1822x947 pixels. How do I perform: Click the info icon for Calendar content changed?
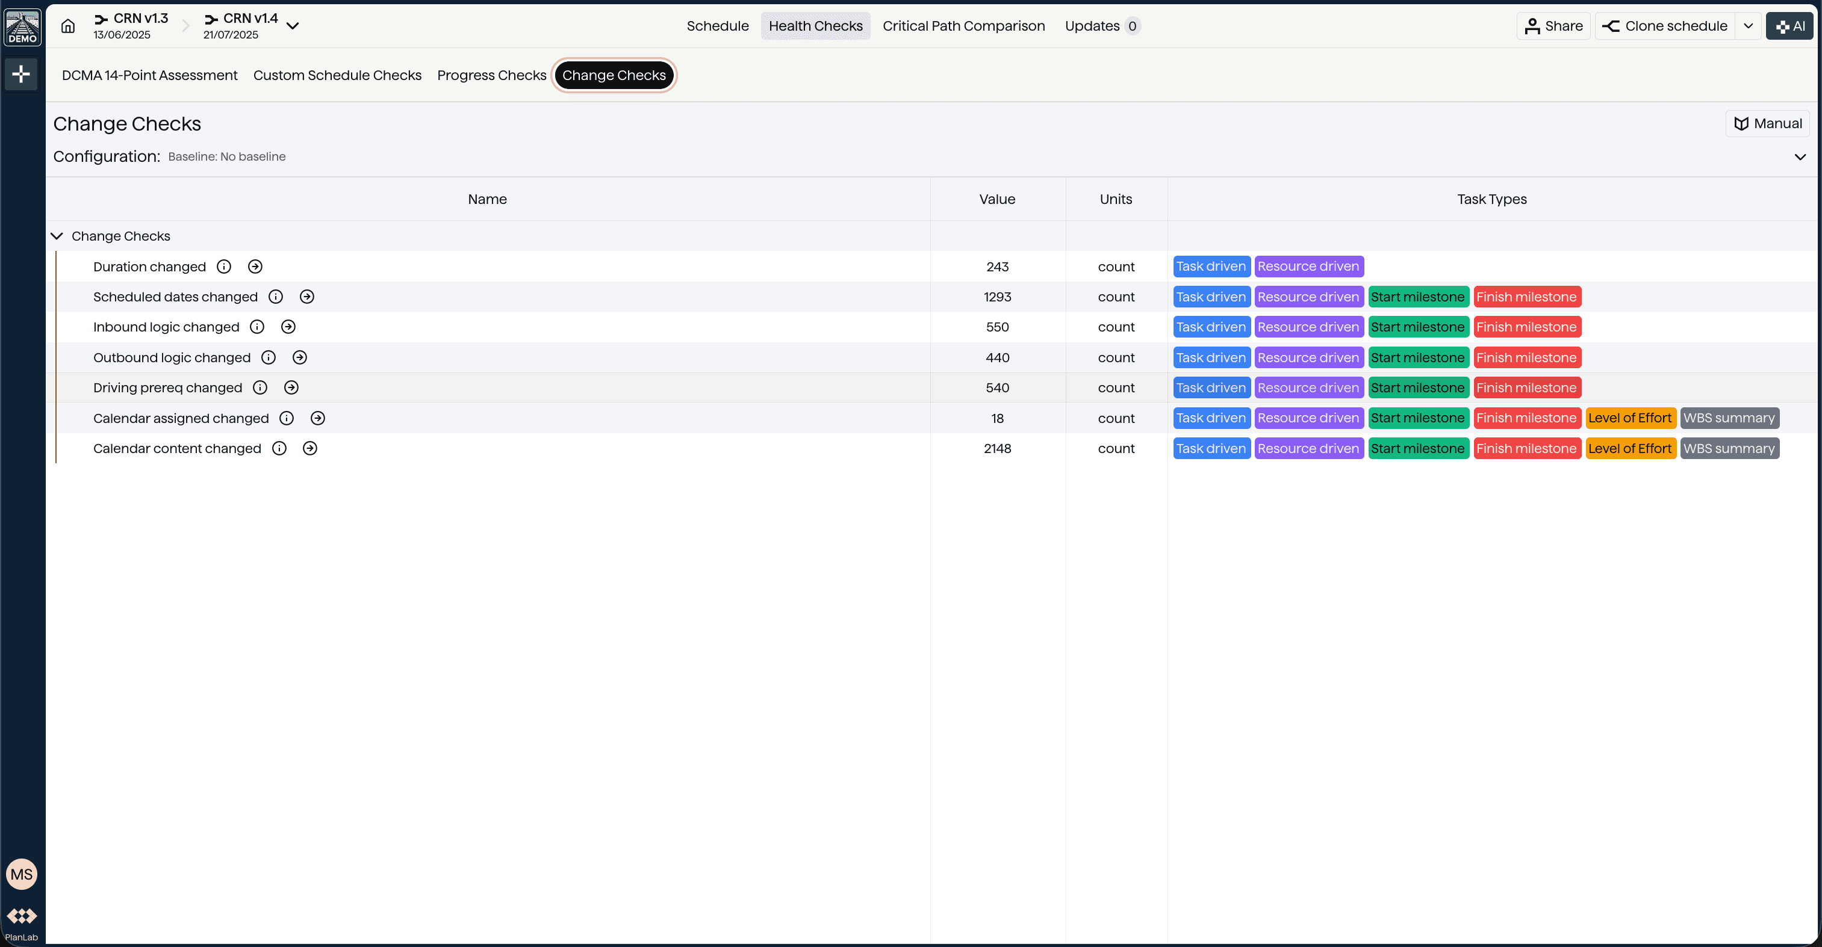point(279,448)
